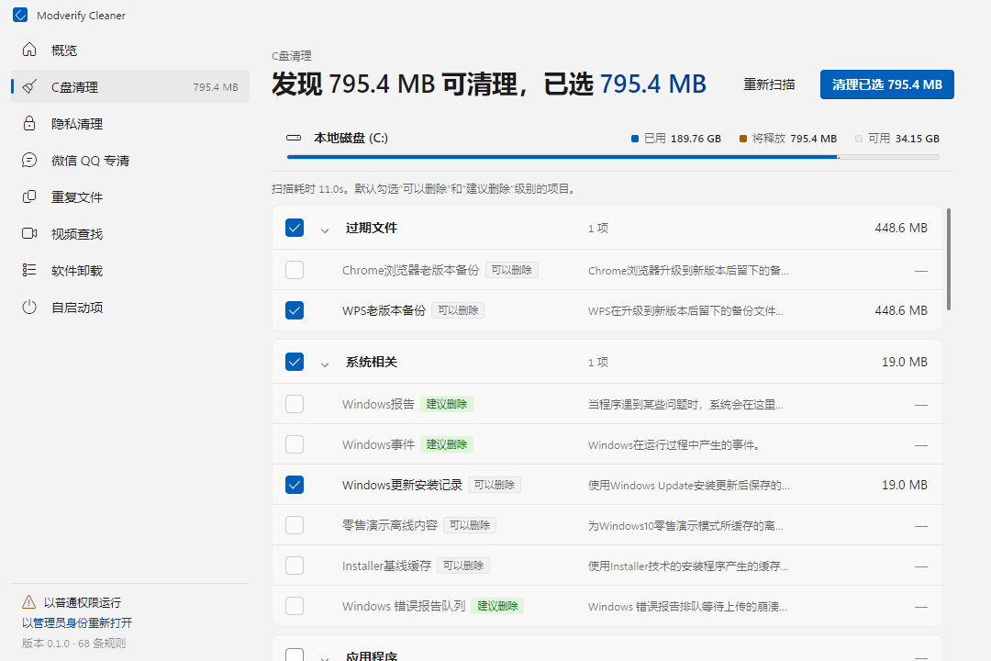Click the results list vertical scrollbar
Viewport: 991px width, 661px height.
949,259
